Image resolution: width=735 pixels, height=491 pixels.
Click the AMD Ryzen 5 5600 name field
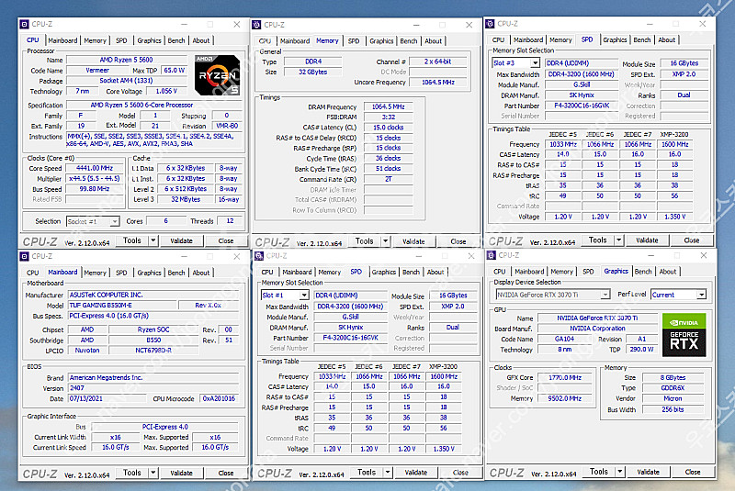[127, 60]
